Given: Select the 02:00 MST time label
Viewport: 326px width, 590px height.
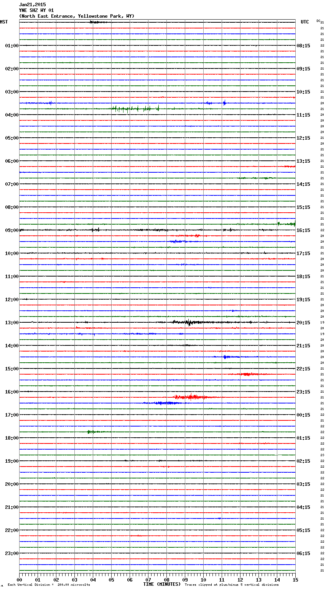Looking at the screenshot, I should (12, 69).
